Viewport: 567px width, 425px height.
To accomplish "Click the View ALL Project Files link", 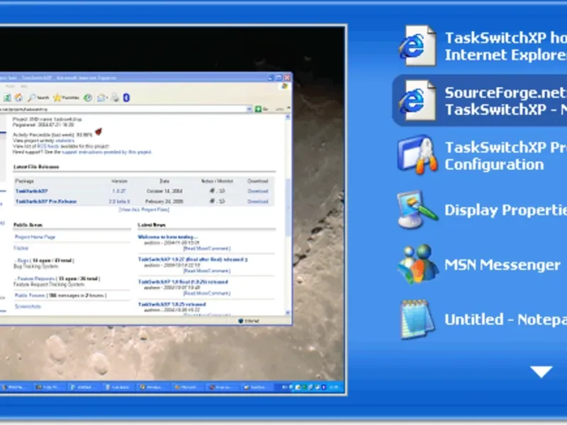I will pyautogui.click(x=144, y=210).
